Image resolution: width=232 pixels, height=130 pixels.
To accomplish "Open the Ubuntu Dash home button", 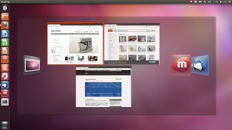I will [x=5, y=8].
